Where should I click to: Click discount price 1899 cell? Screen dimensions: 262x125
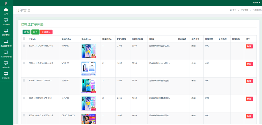pyautogui.click(x=119, y=63)
